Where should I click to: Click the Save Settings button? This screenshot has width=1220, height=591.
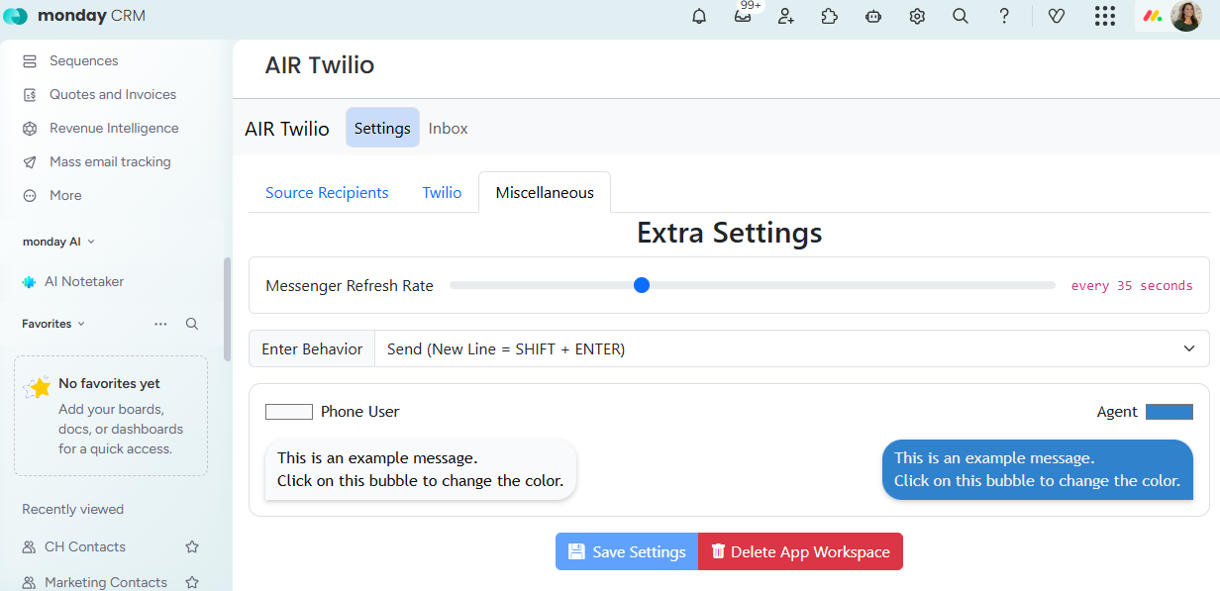click(x=627, y=551)
